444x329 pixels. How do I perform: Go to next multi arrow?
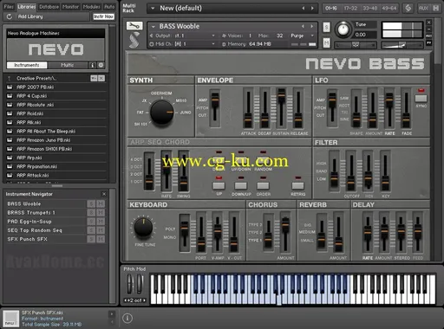tap(312, 8)
